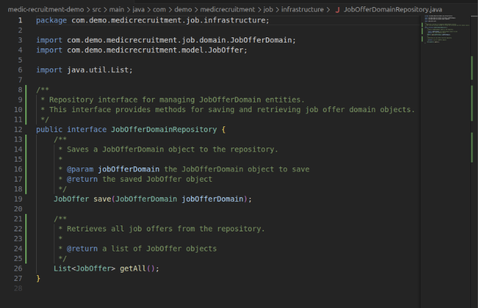The height and width of the screenshot is (308, 478).
Task: Expand the 'medicrecruitment' breadcrumb folder
Action: tap(228, 10)
